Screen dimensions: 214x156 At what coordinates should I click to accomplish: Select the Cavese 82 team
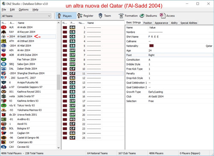click(x=23, y=147)
